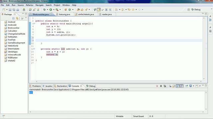Toggle Scroll Lock in the Console toolbar
Viewport: 213px width, 119px height.
point(174,86)
